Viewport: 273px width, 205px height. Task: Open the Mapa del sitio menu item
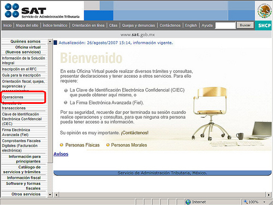point(27,25)
